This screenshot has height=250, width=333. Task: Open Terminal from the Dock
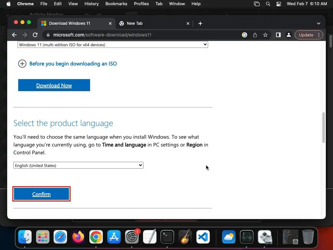(x=167, y=237)
